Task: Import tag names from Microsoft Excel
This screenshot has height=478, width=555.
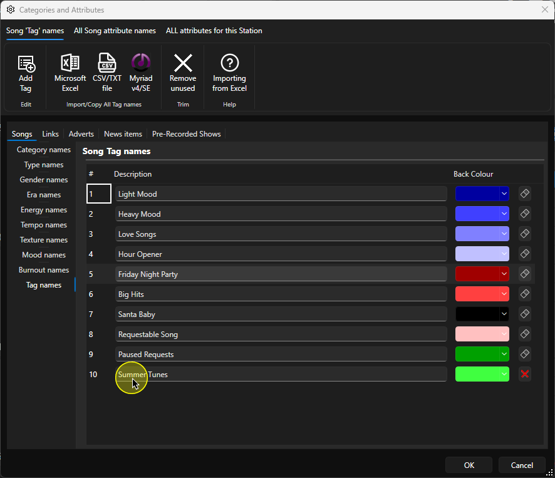Action: [x=70, y=73]
